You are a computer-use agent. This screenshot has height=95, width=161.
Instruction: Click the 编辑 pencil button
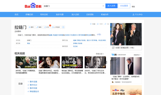click(39, 27)
